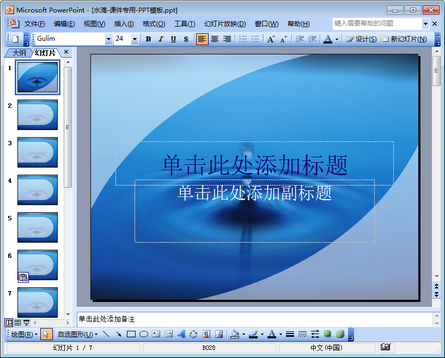Open the 帮助(H) menu
This screenshot has height=358, width=445.
[x=298, y=24]
